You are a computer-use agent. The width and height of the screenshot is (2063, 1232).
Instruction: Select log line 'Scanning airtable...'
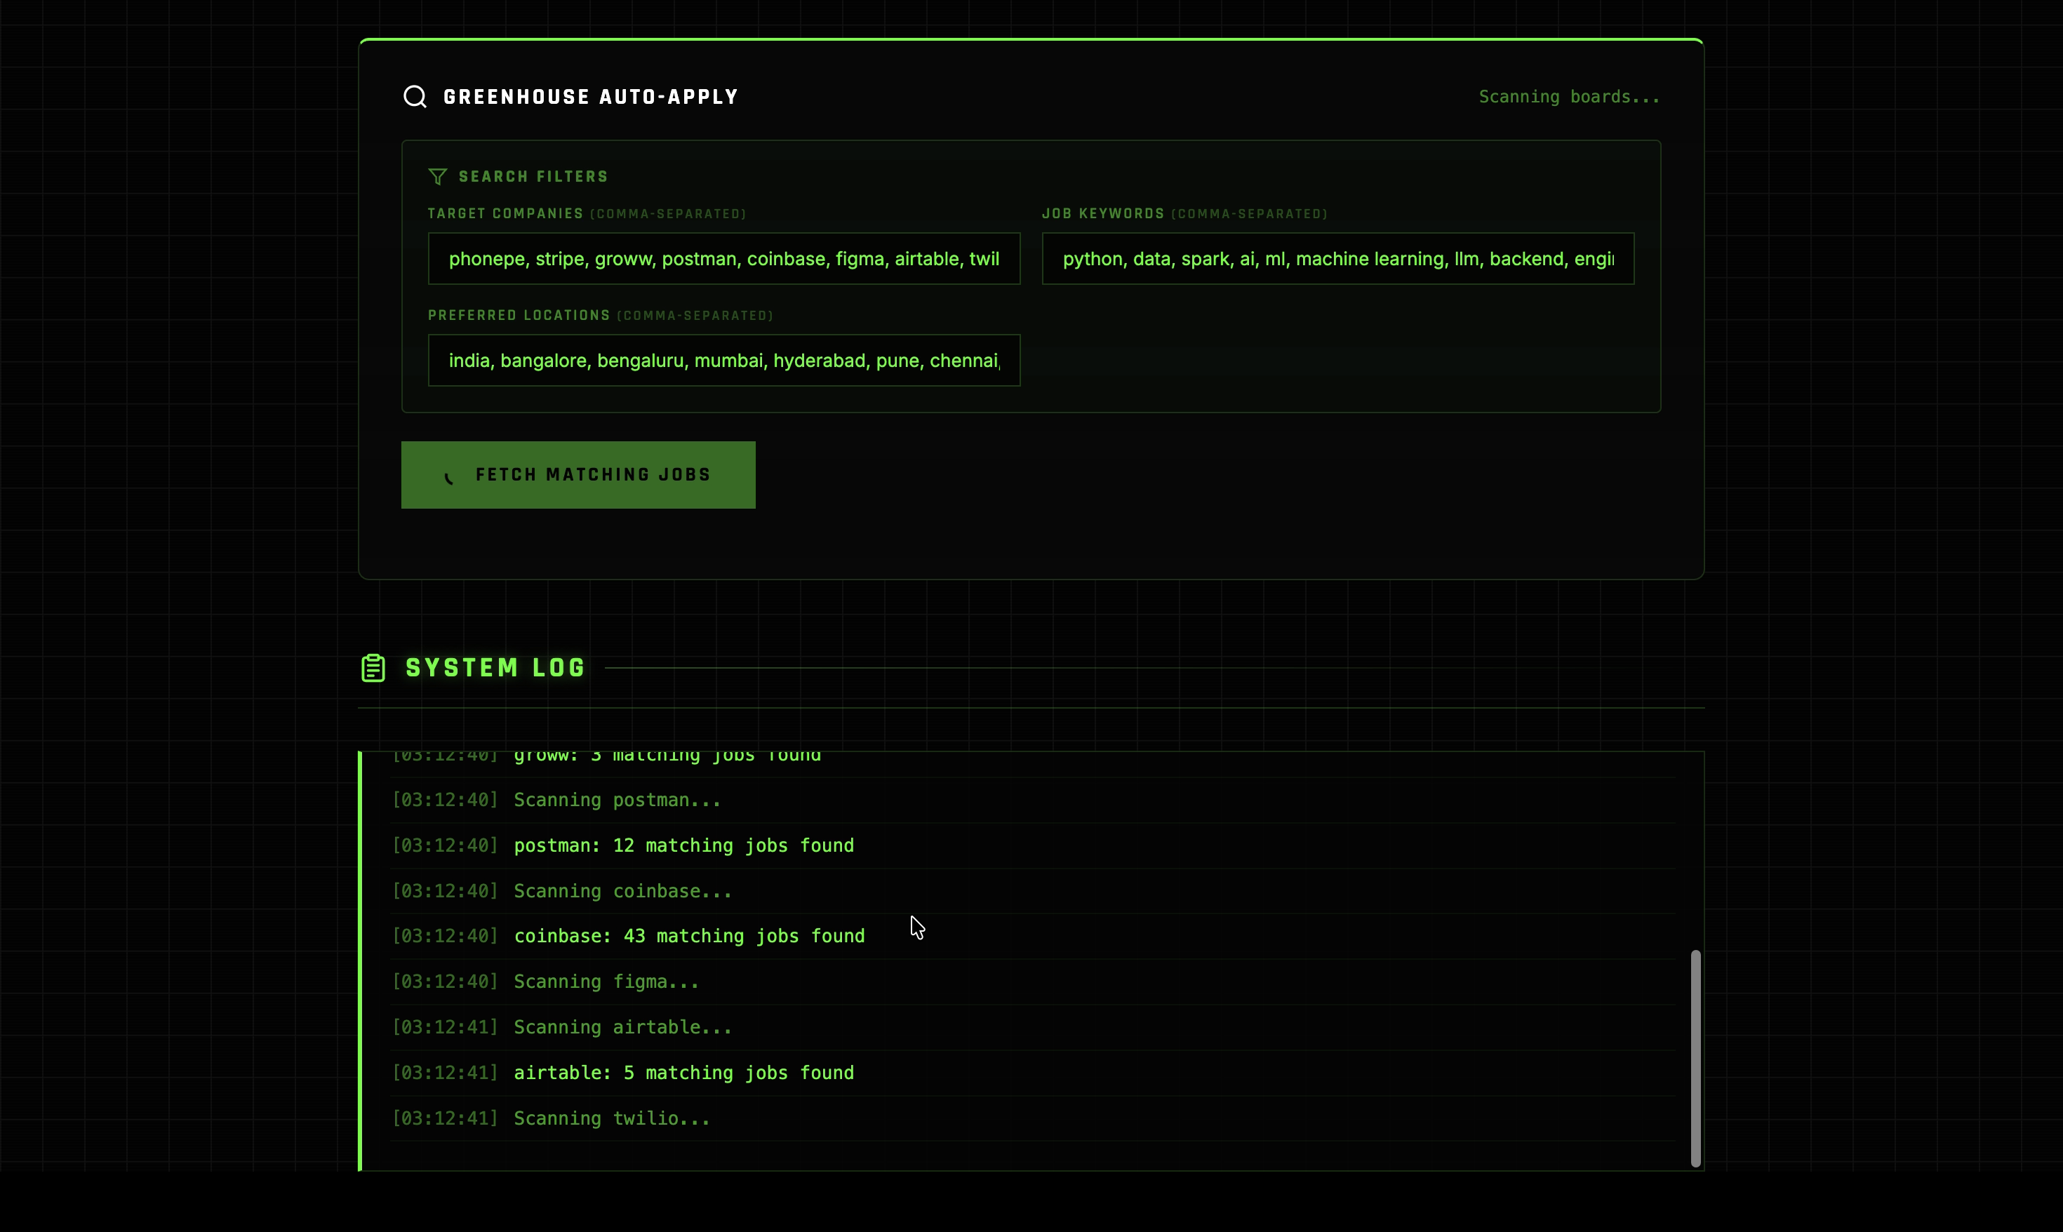point(622,1028)
